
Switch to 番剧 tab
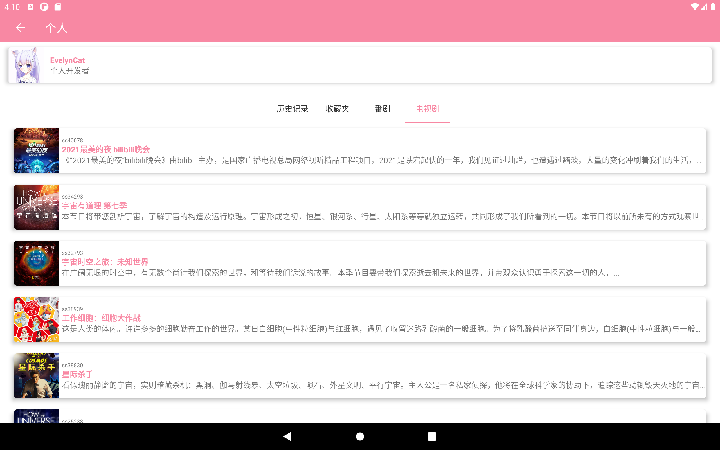(x=382, y=109)
